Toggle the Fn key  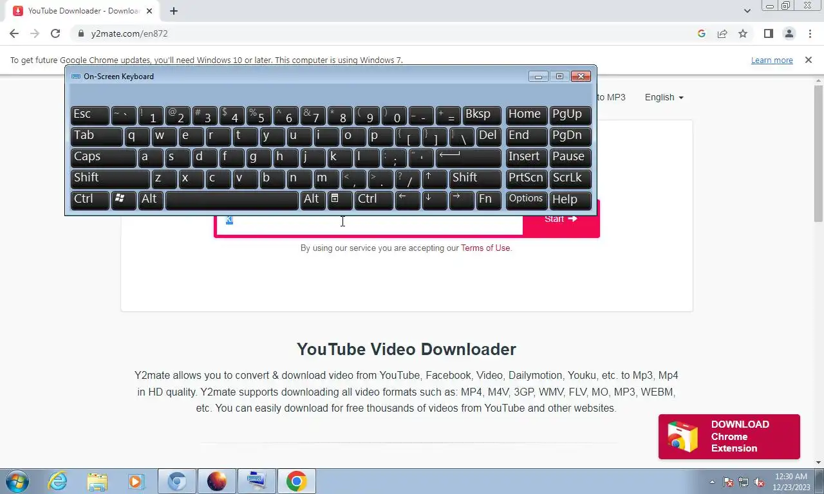(489, 200)
